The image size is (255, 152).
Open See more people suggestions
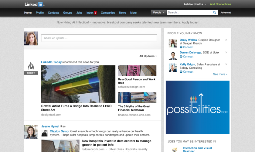[220, 74]
